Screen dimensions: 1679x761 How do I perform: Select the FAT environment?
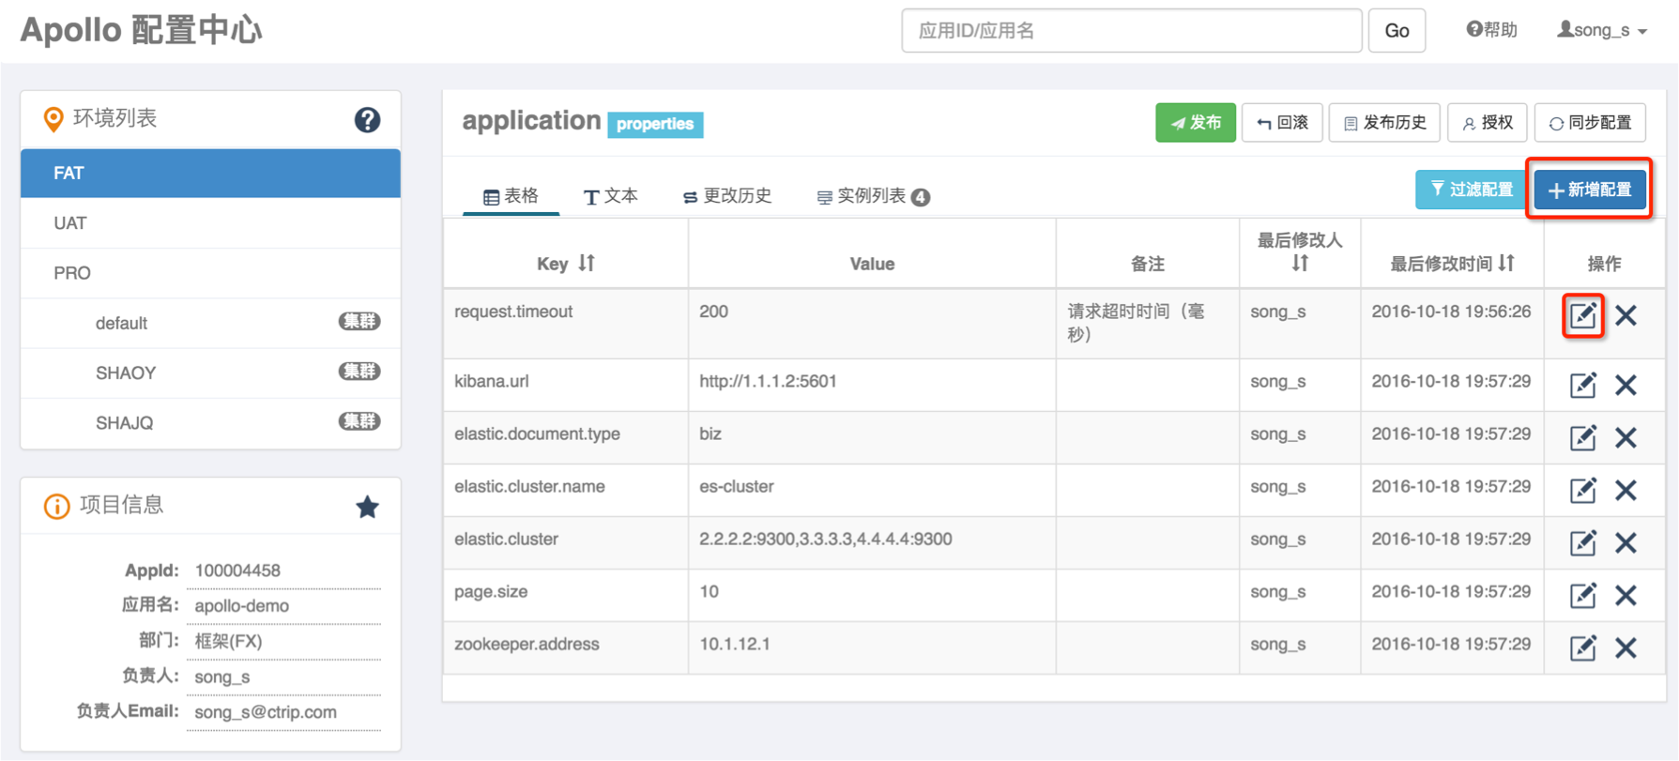(210, 173)
